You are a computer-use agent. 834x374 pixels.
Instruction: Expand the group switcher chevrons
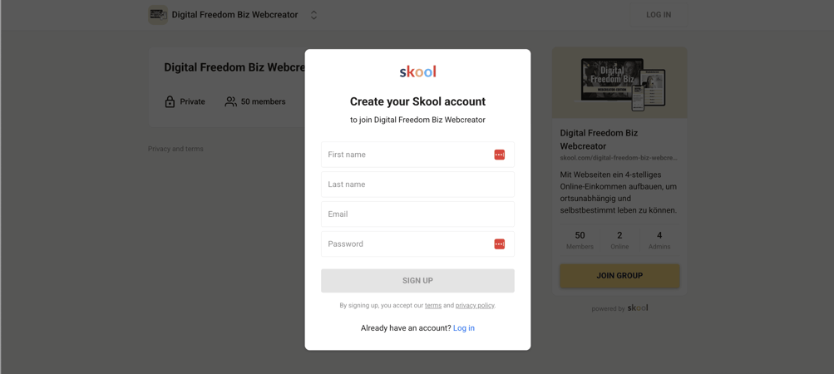tap(313, 15)
